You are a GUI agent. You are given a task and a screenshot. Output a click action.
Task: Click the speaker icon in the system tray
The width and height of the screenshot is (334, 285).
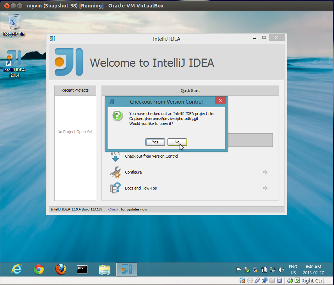[281, 270]
